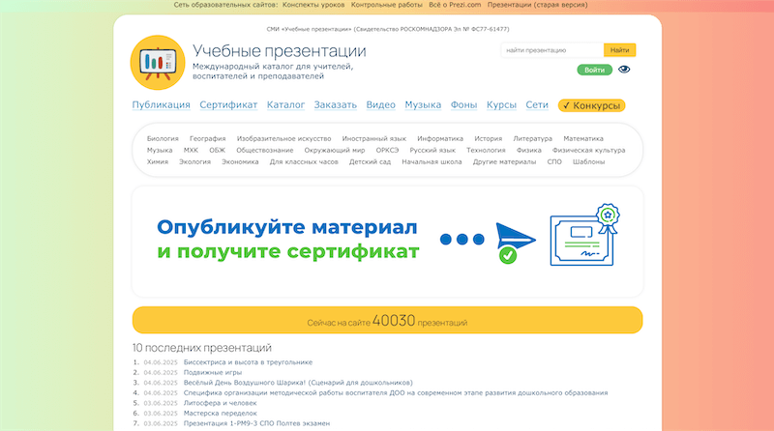Select the Русский язык category
Screen dimensions: 774x431
432,150
